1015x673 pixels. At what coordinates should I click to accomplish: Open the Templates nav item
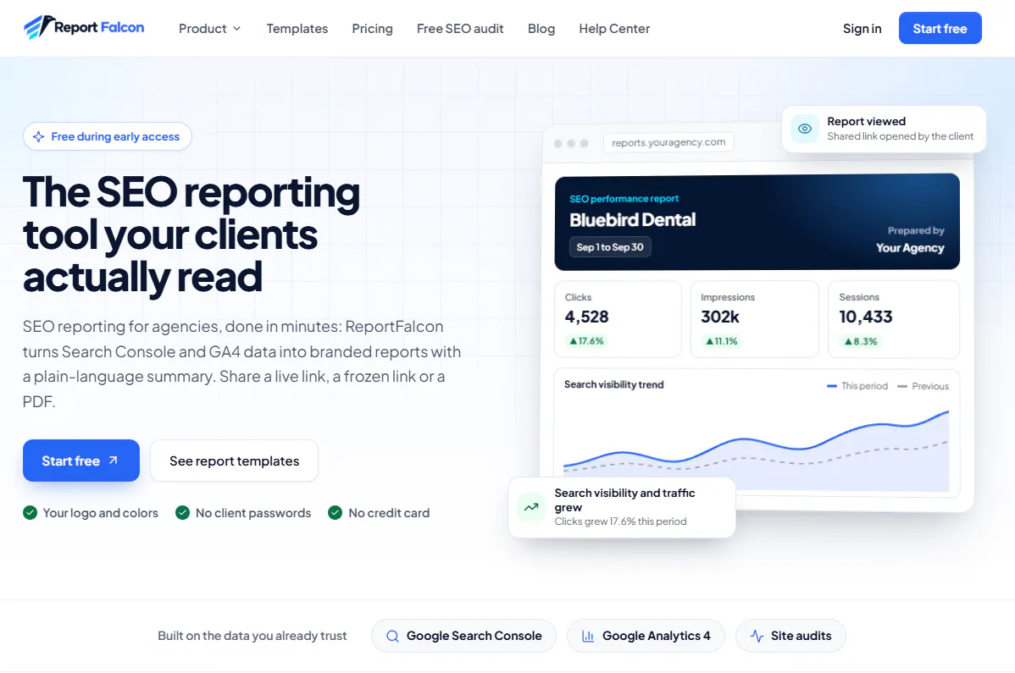[x=297, y=29]
